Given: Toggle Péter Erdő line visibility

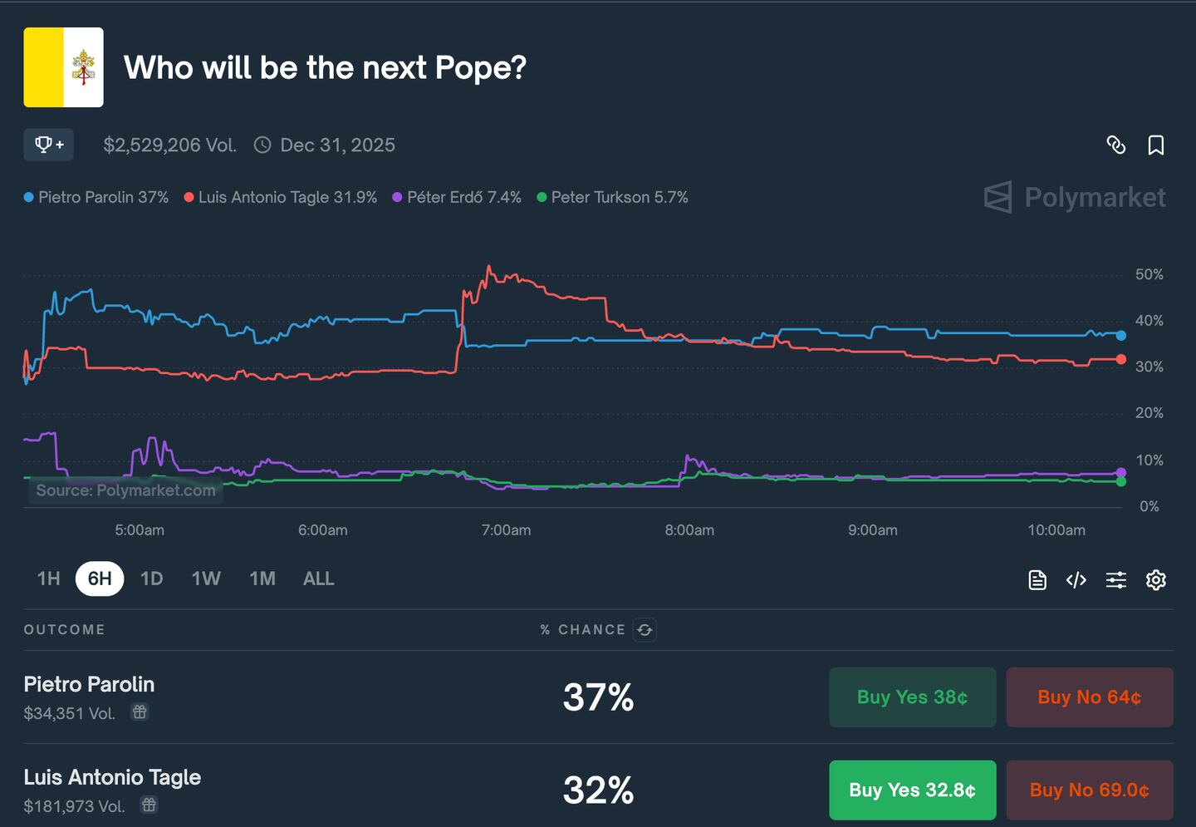Looking at the screenshot, I should (456, 197).
